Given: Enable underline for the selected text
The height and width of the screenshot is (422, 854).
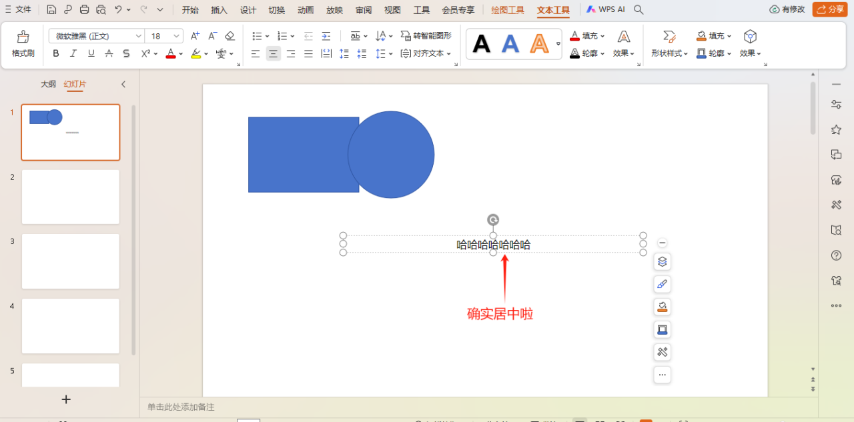Looking at the screenshot, I should (91, 53).
